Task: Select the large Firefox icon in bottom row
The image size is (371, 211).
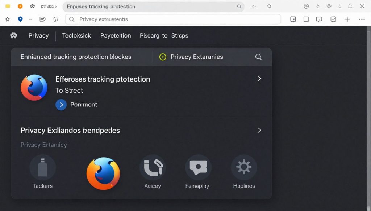Action: (x=103, y=173)
